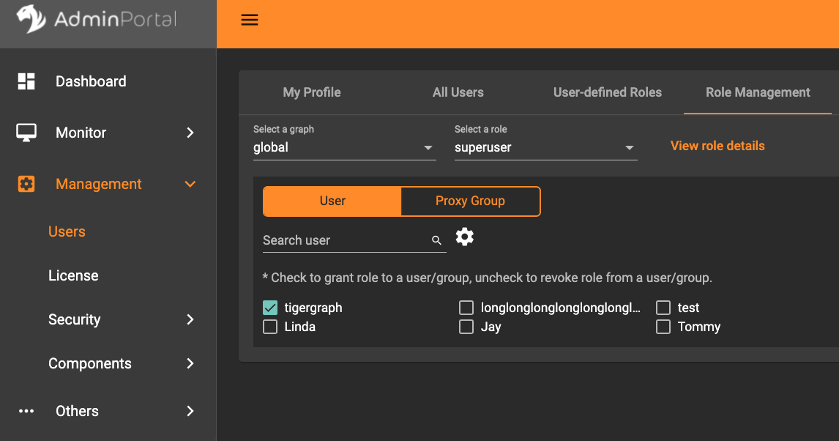Expand the Security submenu chevron
Screen dimensions: 839x441
(190, 319)
